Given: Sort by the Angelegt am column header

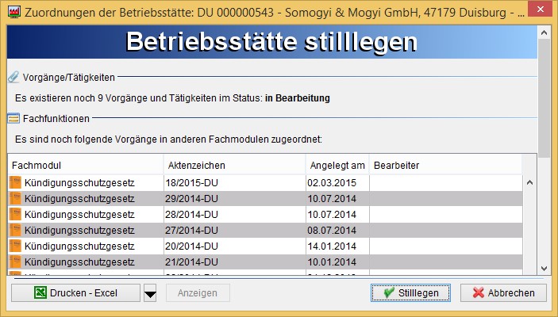Looking at the screenshot, I should [337, 166].
